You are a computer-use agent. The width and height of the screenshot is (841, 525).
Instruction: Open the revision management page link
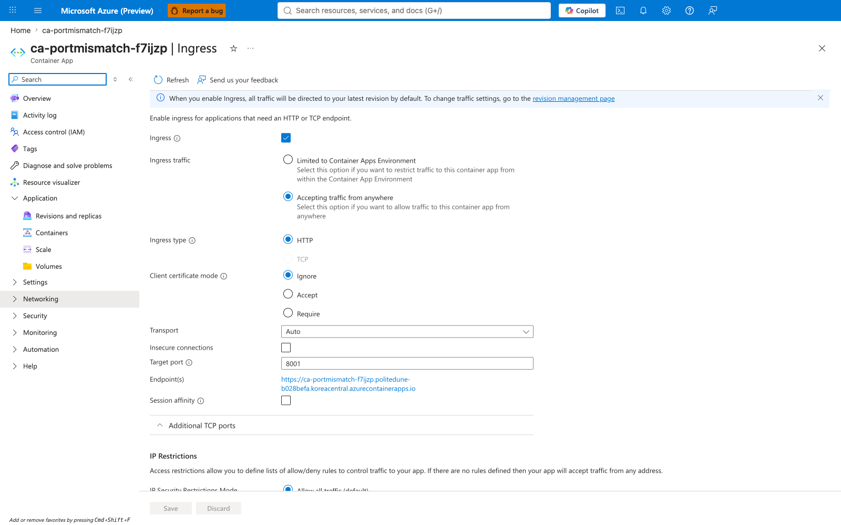[573, 99]
